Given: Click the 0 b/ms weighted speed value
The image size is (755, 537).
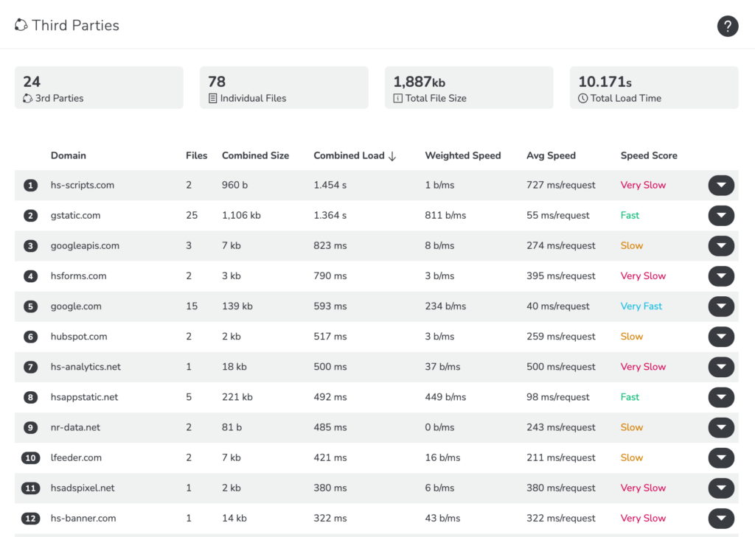Looking at the screenshot, I should (x=439, y=428).
